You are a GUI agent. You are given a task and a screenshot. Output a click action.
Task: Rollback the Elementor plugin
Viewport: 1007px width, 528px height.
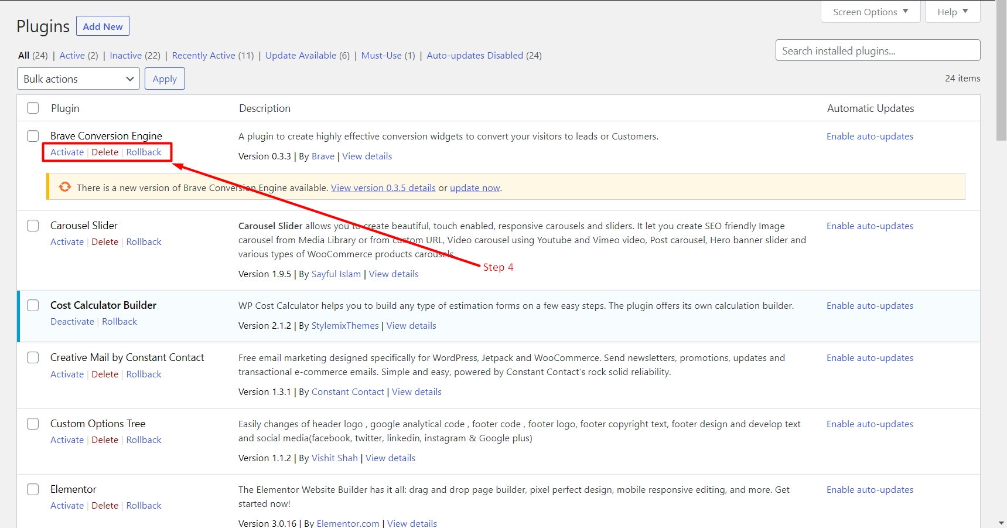[144, 505]
